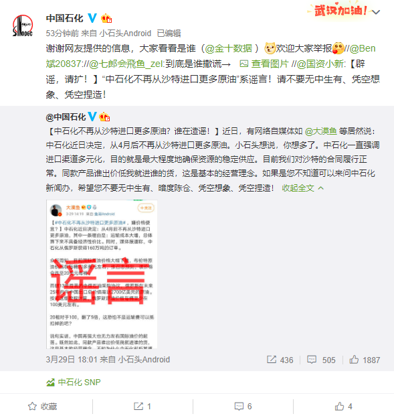Toggle 收藏 favorite star
The width and height of the screenshot is (394, 416).
point(42,407)
